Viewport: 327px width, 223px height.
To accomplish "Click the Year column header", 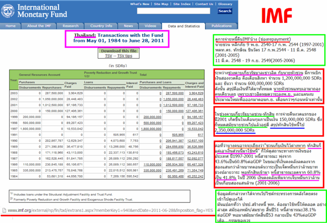I will (x=14, y=80).
